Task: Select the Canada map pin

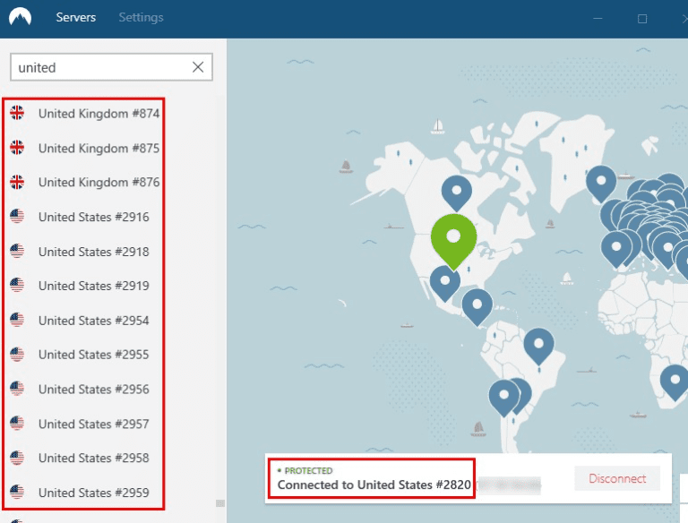Action: pos(457,190)
